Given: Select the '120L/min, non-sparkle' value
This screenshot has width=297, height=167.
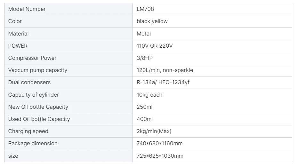Looking at the screenshot, I should point(165,70).
